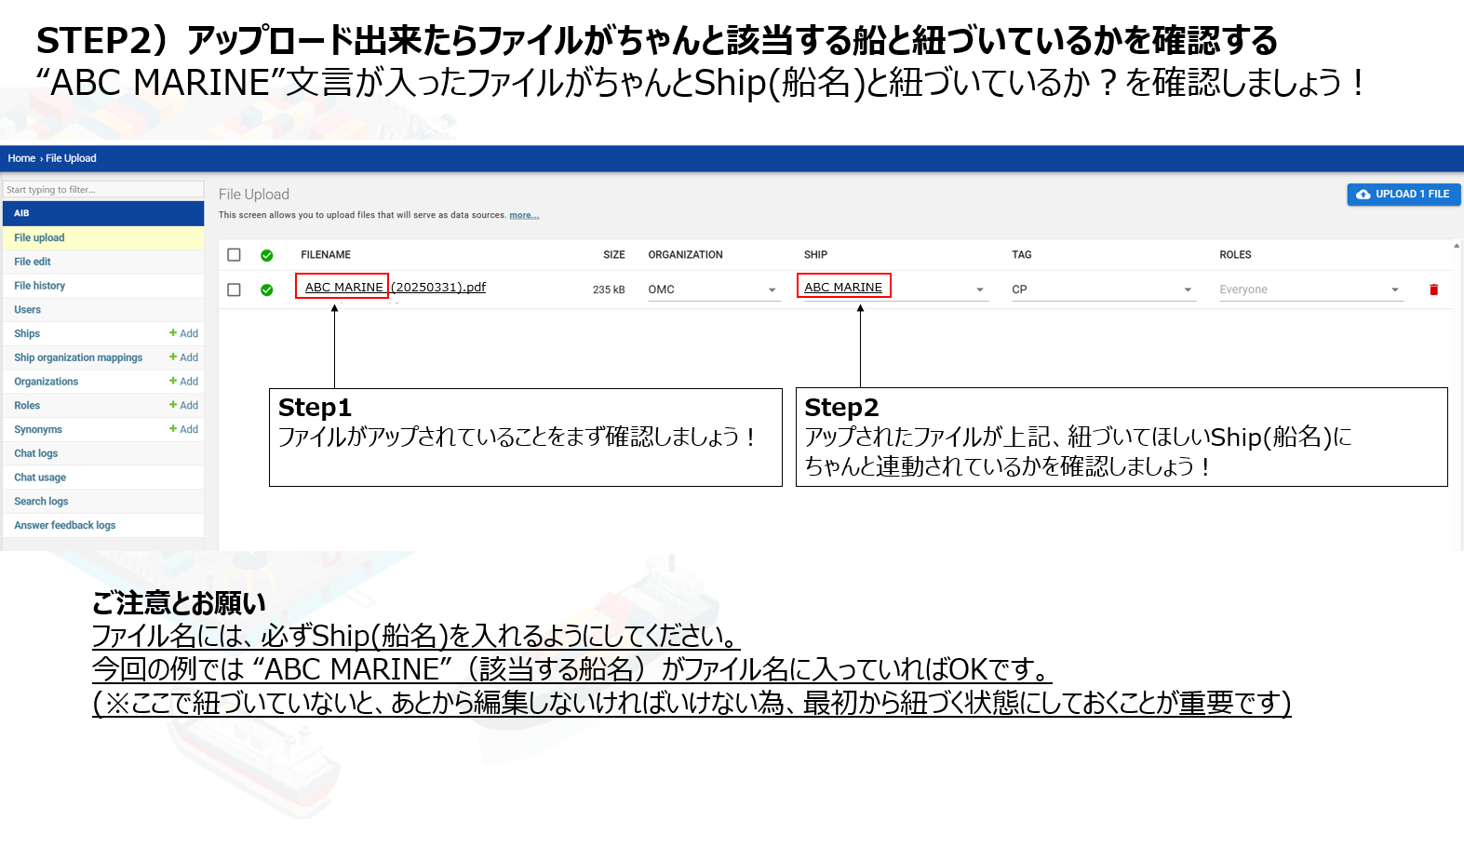This screenshot has height=848, width=1464.
Task: Follow the 'more...' link in description
Action: [524, 215]
